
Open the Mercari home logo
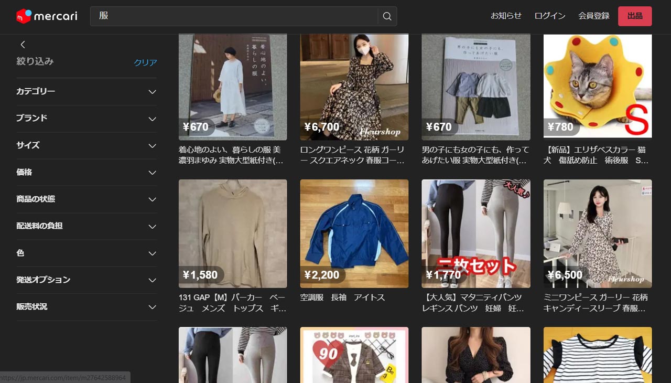pos(47,16)
